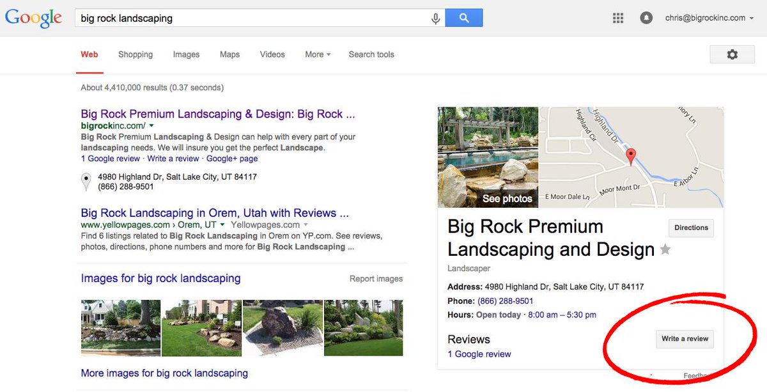767x392 pixels.
Task: Open third image result with large boulder
Action: pyautogui.click(x=283, y=328)
